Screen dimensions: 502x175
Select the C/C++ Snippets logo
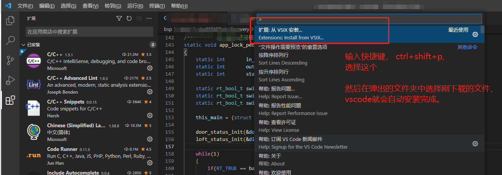point(34,109)
